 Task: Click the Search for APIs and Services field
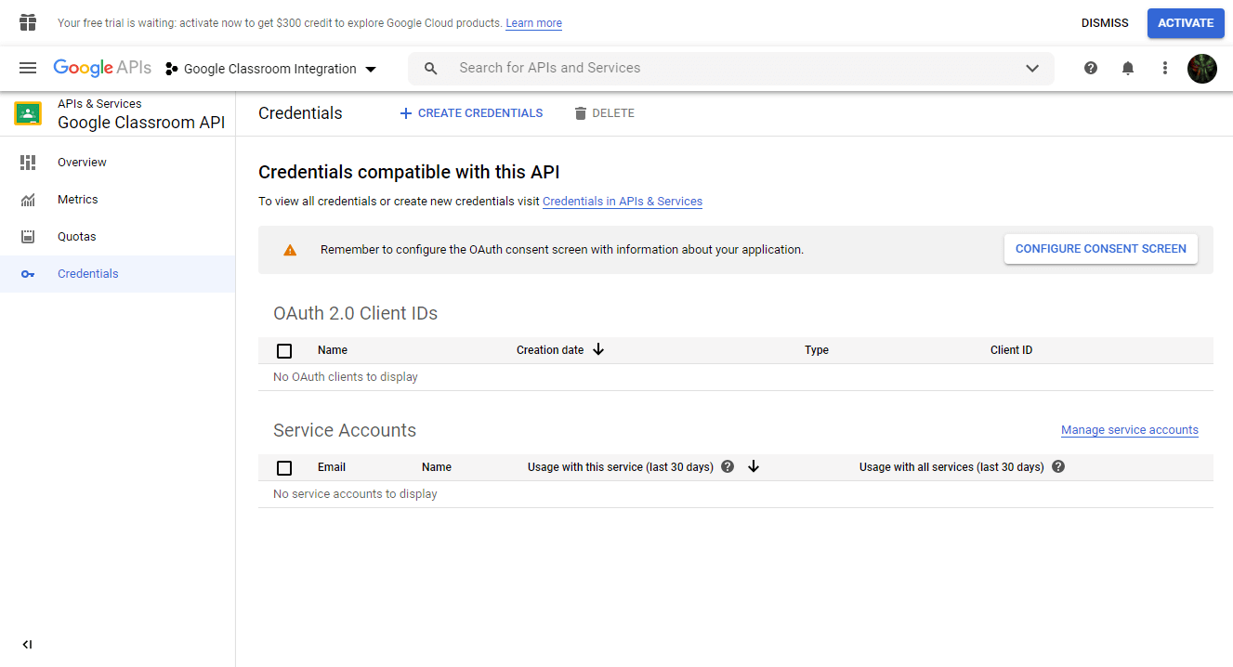click(725, 68)
